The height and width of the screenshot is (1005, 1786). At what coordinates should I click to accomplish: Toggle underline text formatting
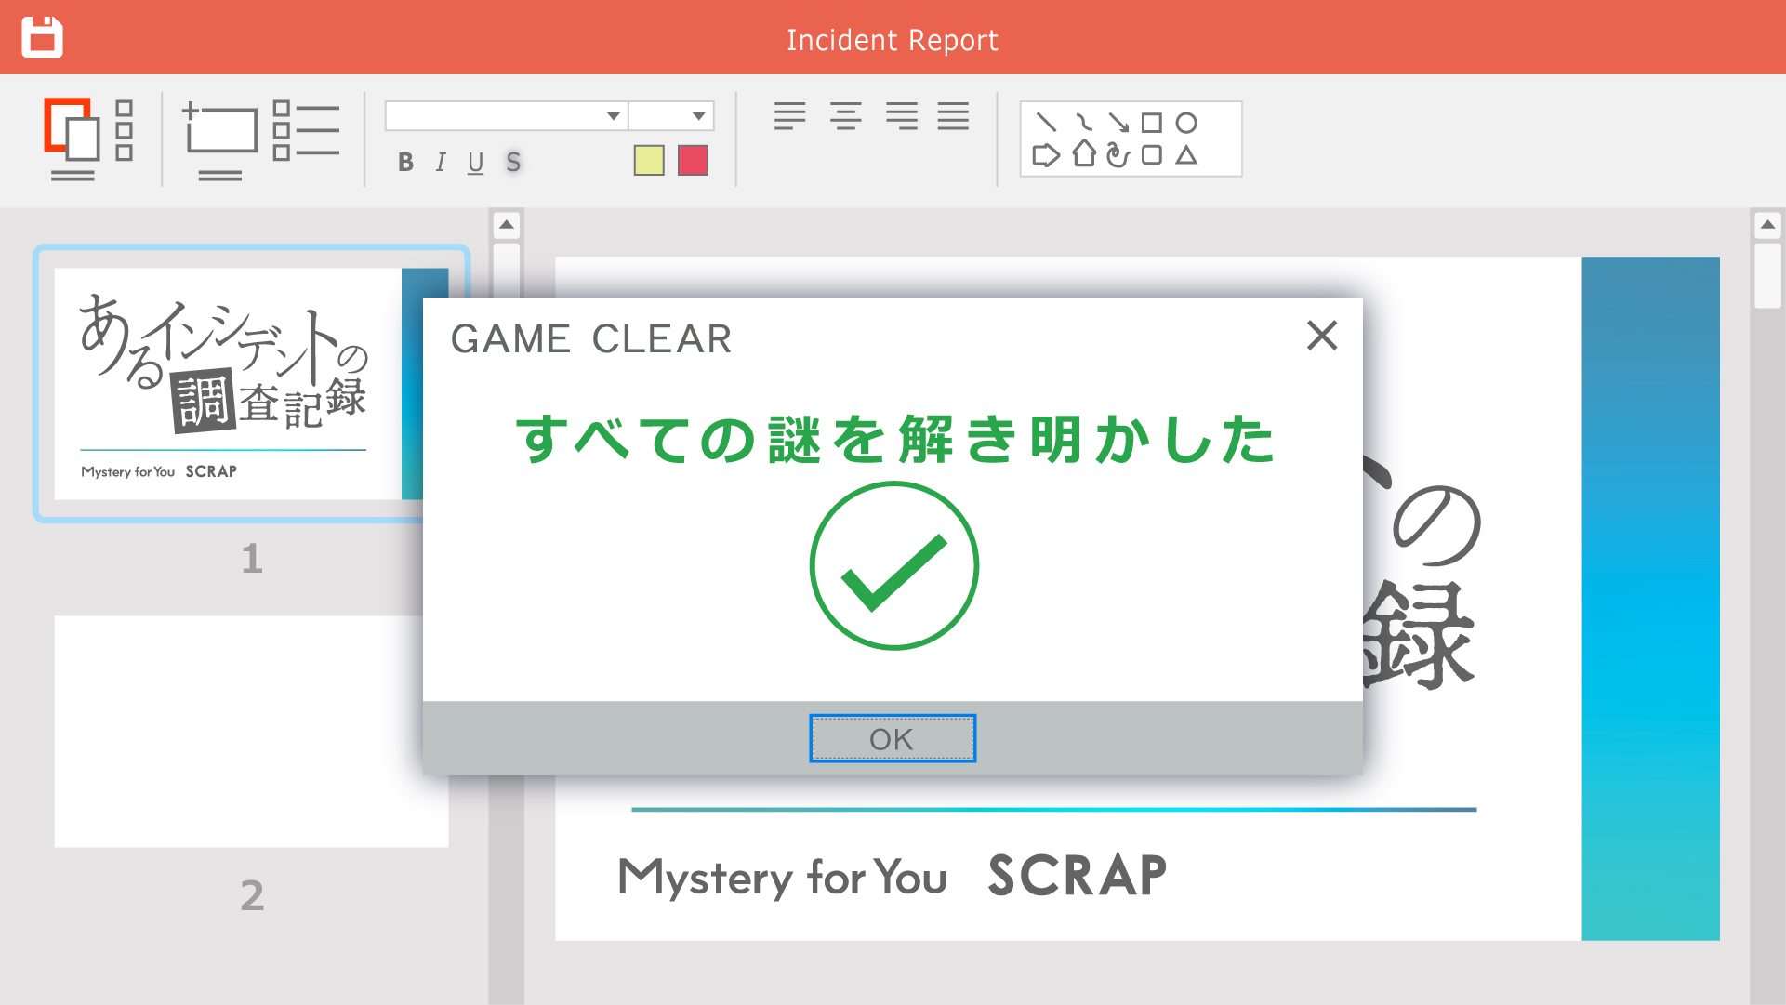click(x=476, y=164)
